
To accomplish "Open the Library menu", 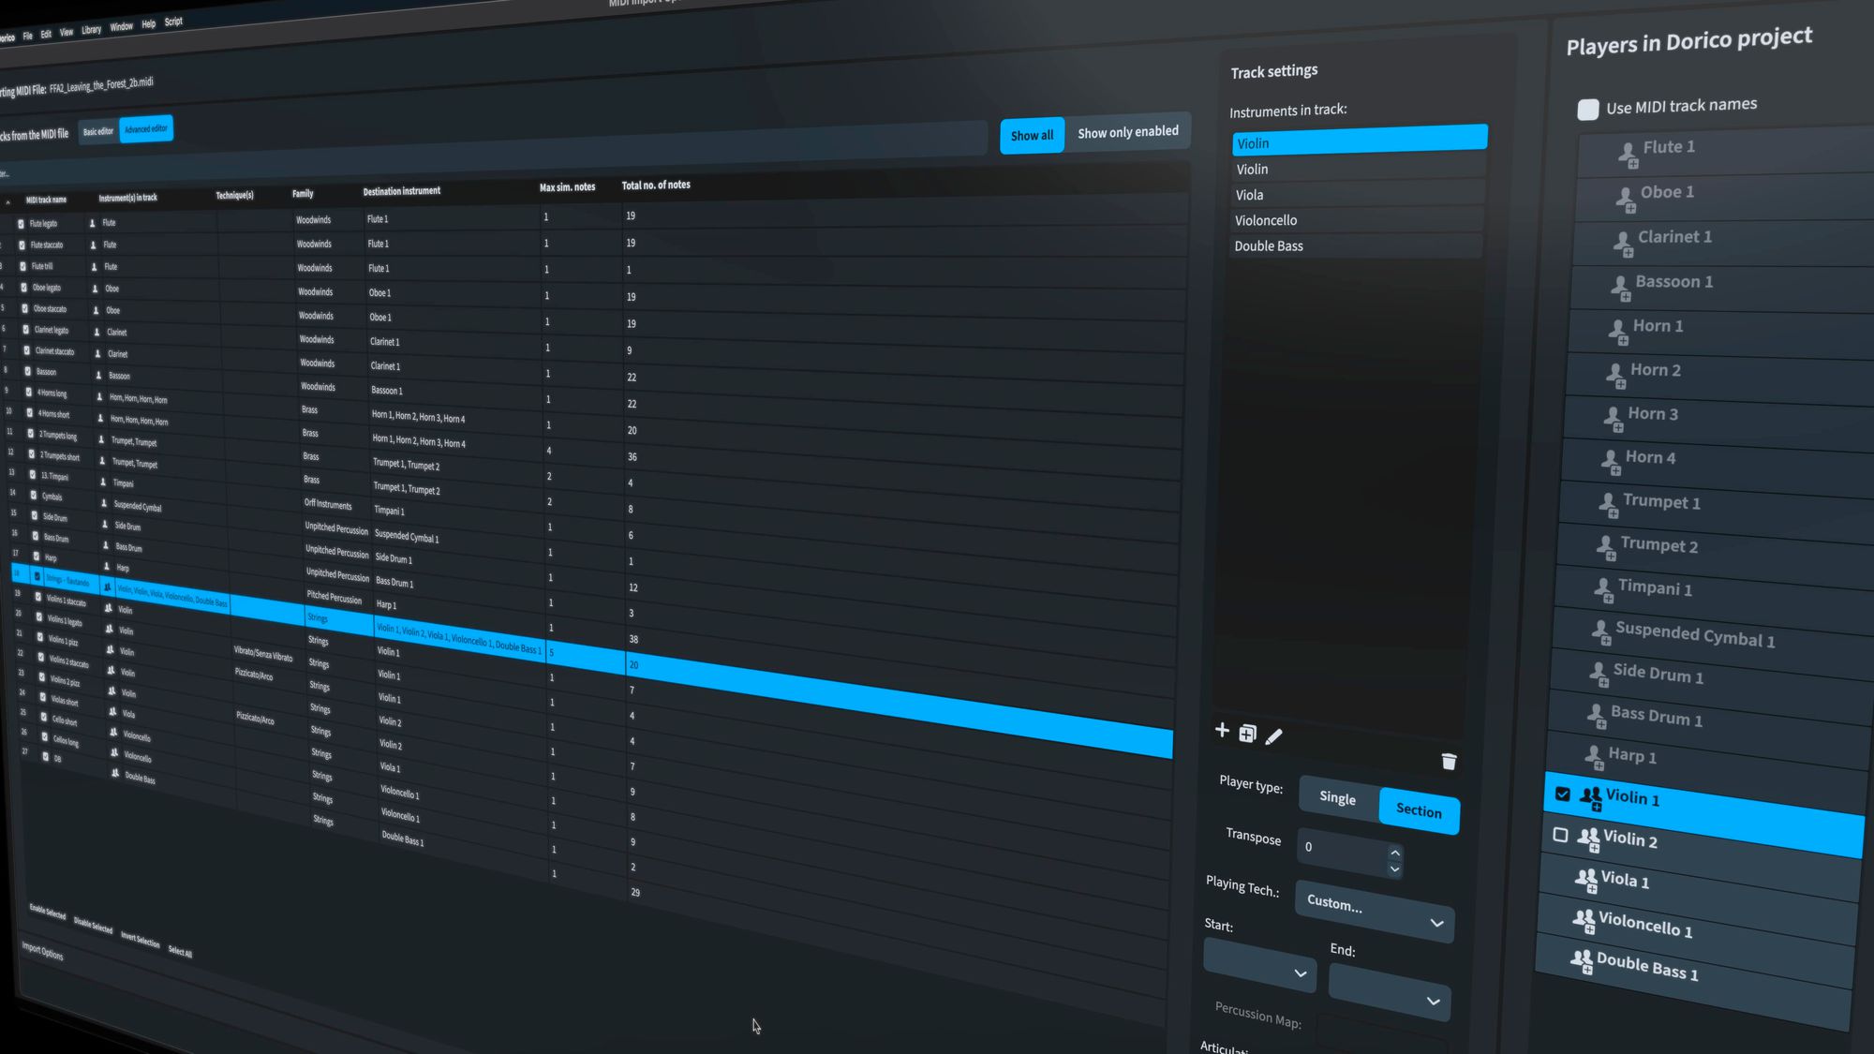I will (x=91, y=28).
